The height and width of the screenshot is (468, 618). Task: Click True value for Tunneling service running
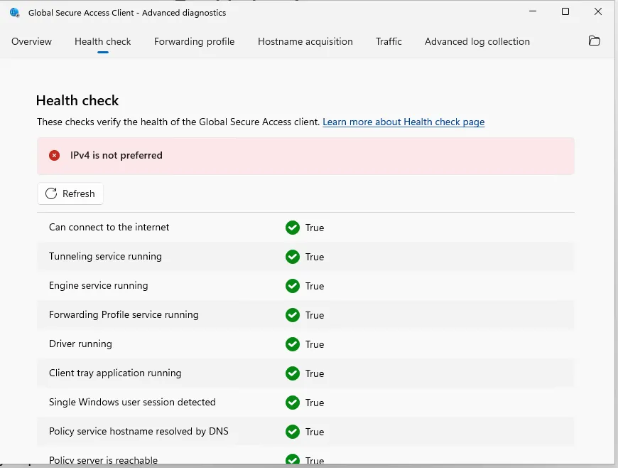pyautogui.click(x=315, y=257)
